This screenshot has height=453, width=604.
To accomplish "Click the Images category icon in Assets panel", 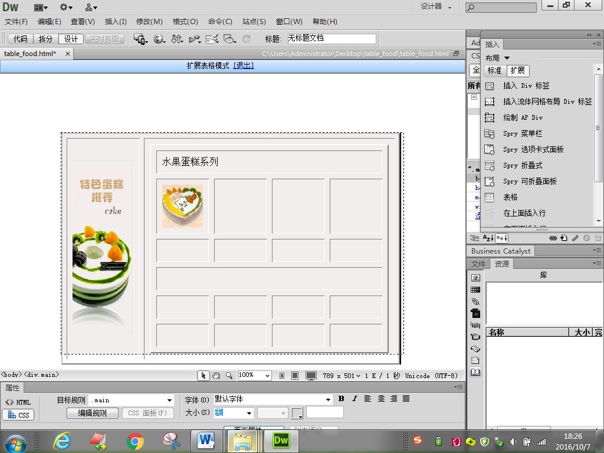I will [476, 278].
